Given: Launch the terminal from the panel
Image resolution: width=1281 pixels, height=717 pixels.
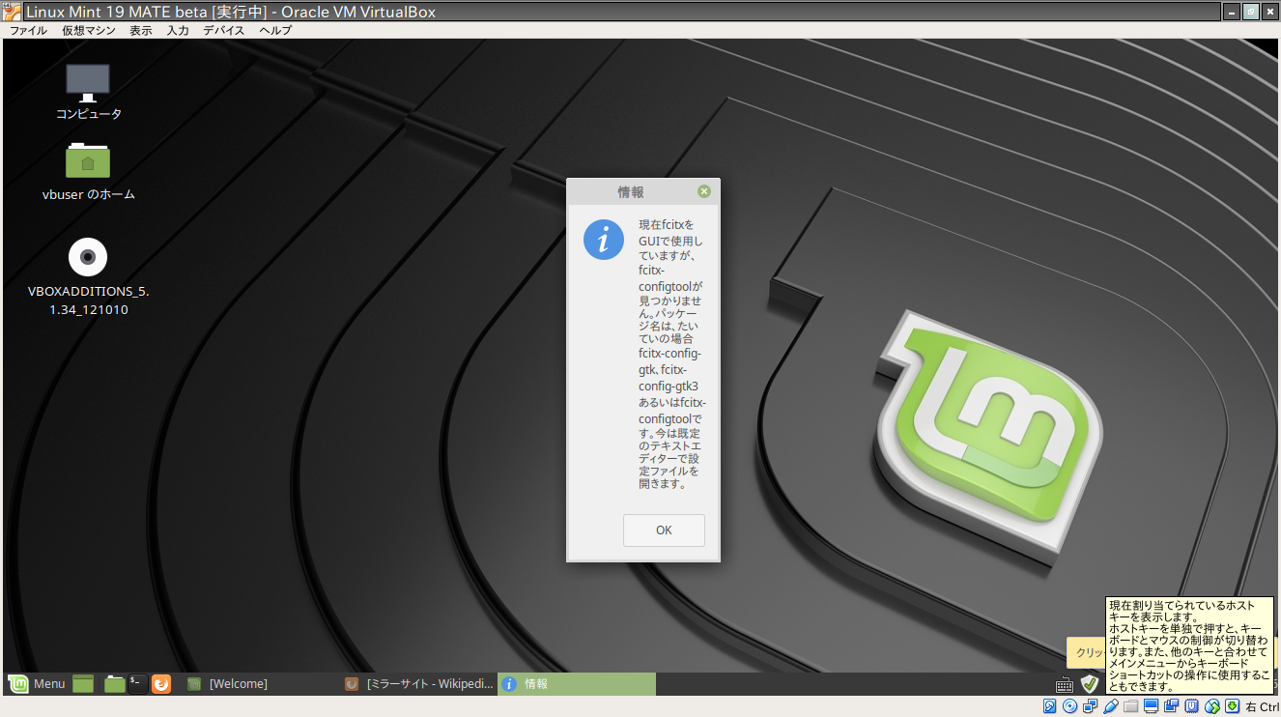Looking at the screenshot, I should tap(137, 683).
